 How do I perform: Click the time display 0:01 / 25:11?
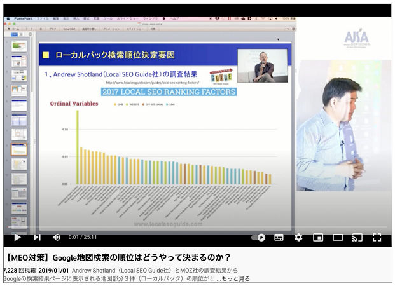tap(83, 237)
